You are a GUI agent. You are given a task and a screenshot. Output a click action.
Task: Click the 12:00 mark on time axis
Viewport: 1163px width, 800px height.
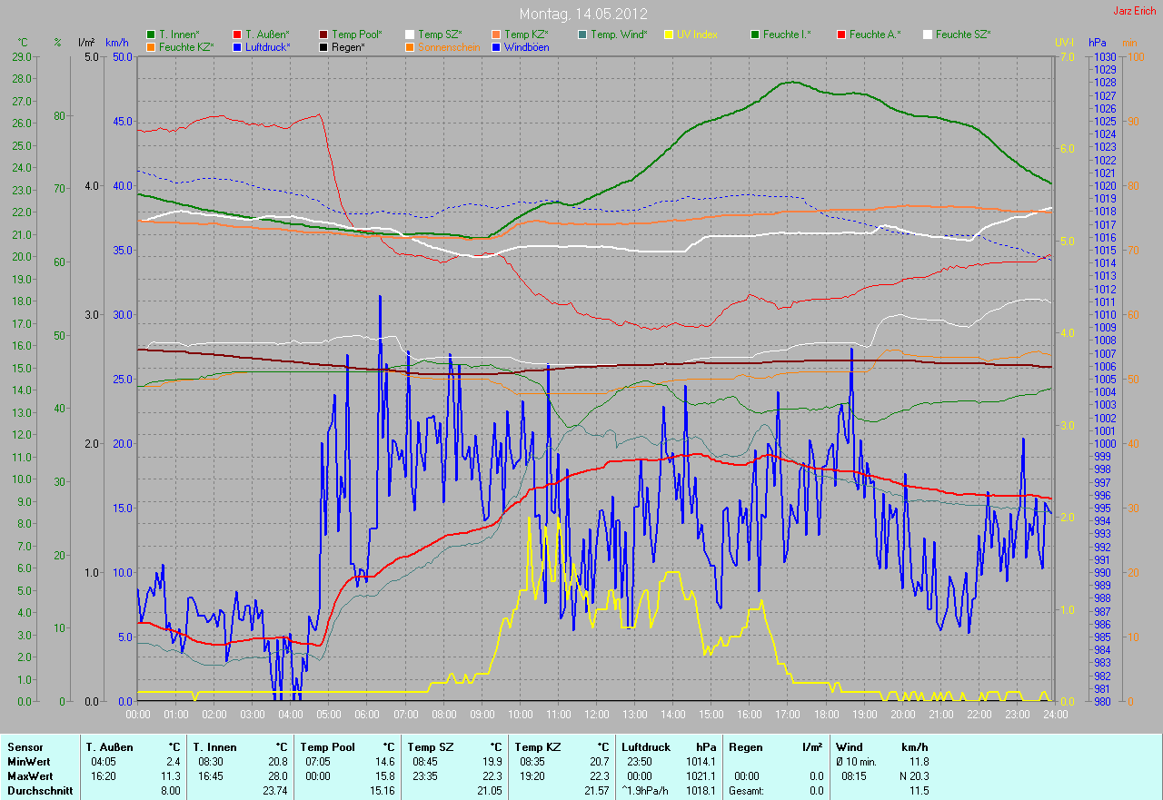coord(596,714)
